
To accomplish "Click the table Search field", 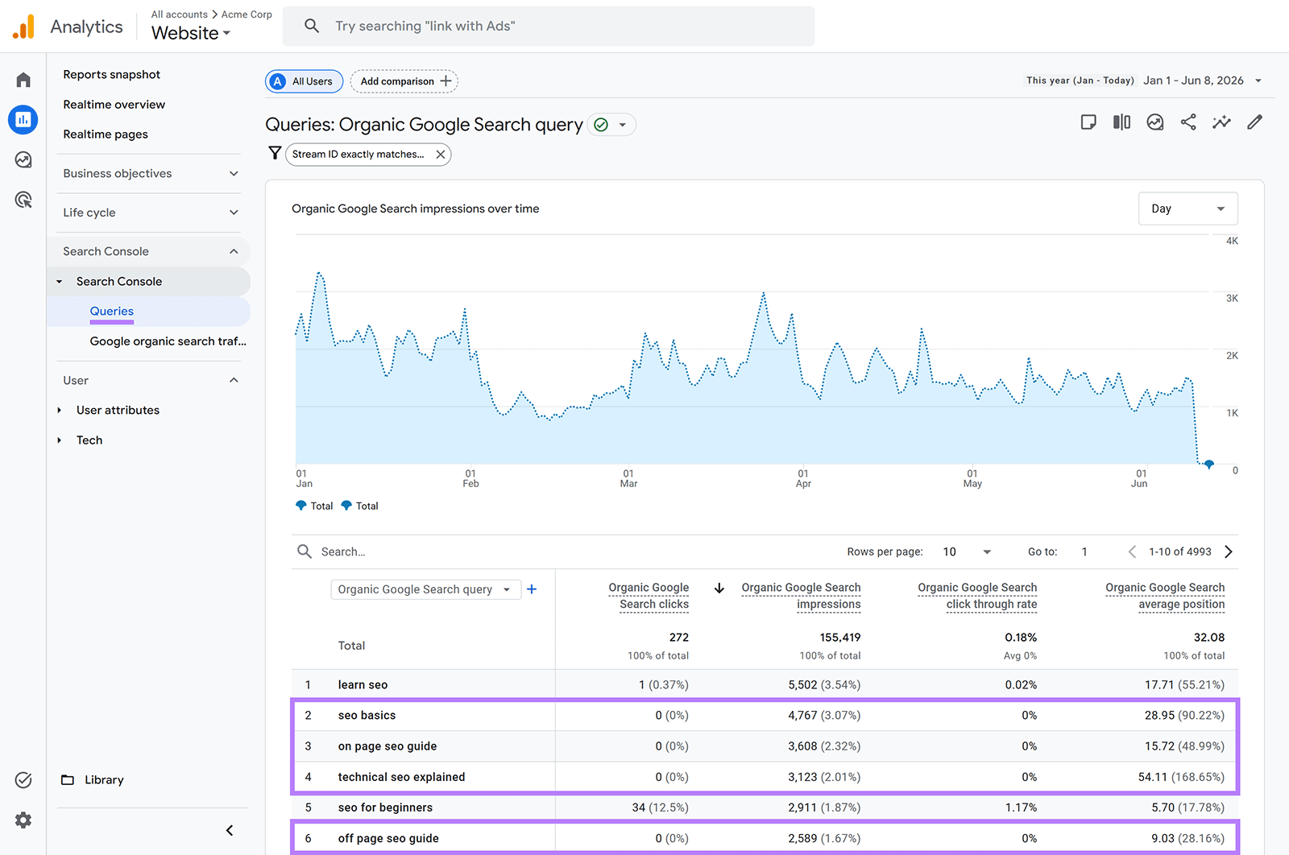I will pyautogui.click(x=343, y=551).
